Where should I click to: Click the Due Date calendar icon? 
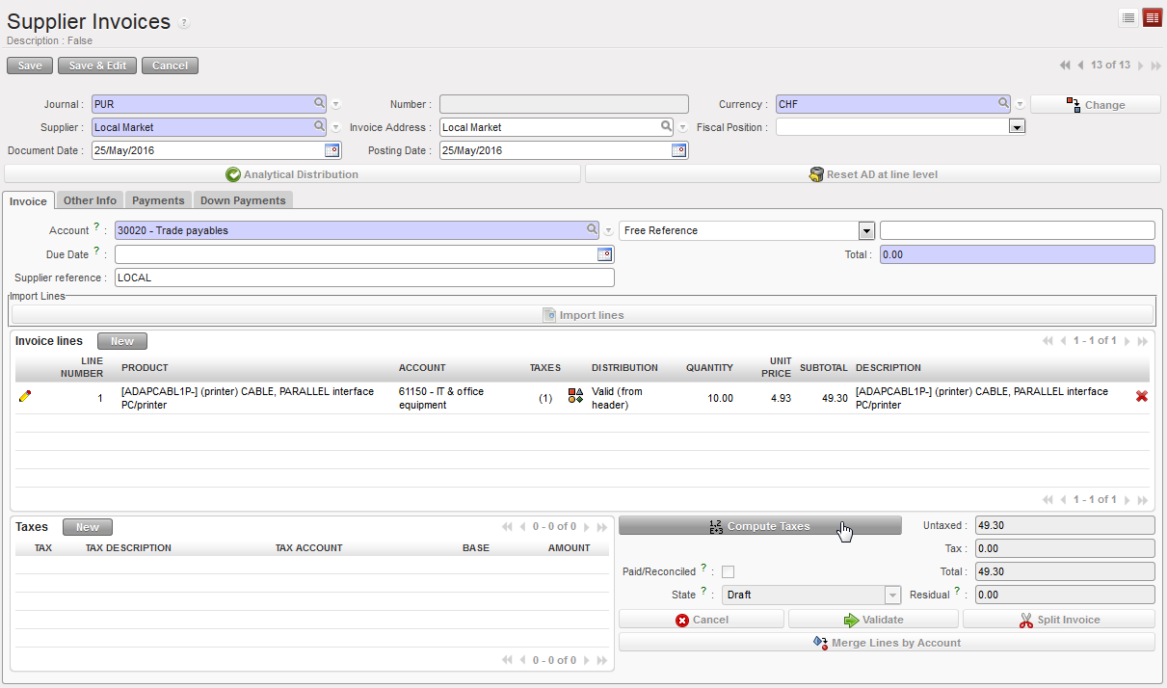(x=604, y=254)
